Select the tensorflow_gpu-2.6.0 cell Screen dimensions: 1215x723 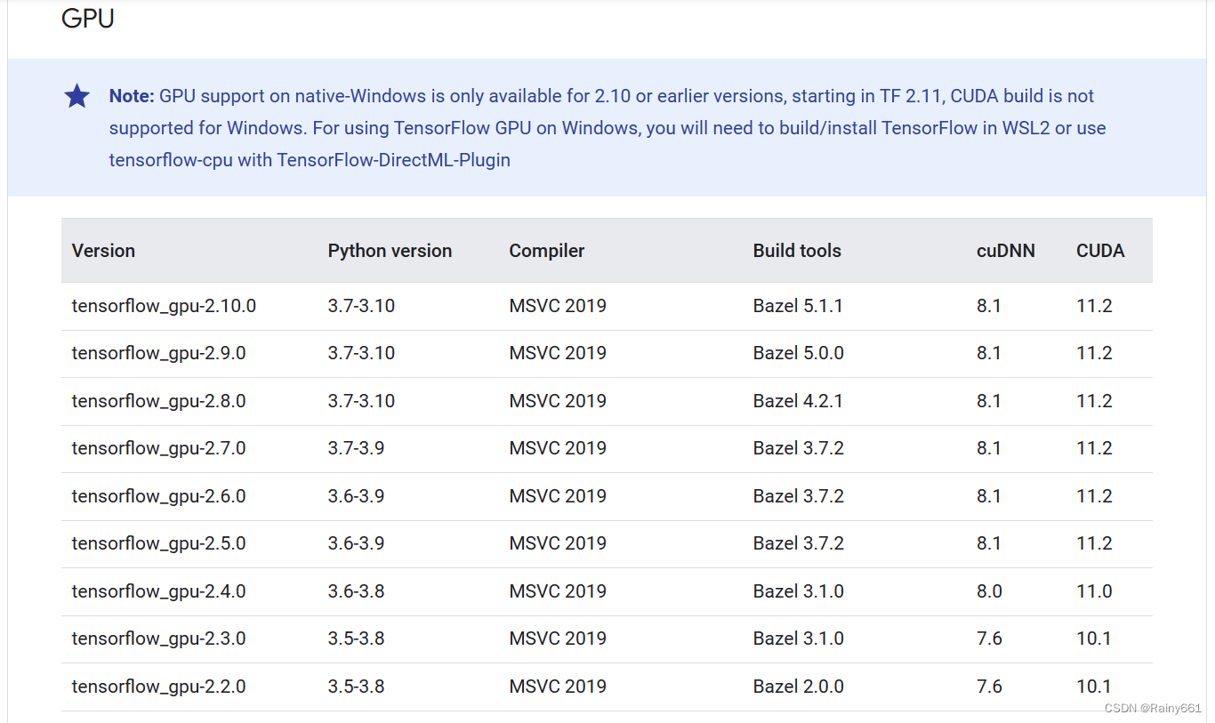point(158,496)
